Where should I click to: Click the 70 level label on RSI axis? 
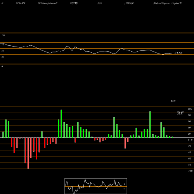tap(3, 45)
